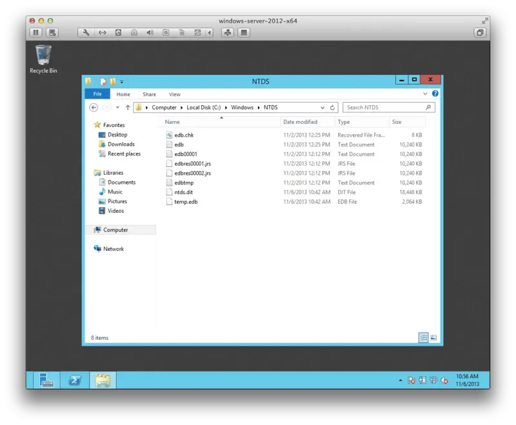The height and width of the screenshot is (425, 516).
Task: Navigate to Windows in breadcrumb path
Action: point(242,108)
